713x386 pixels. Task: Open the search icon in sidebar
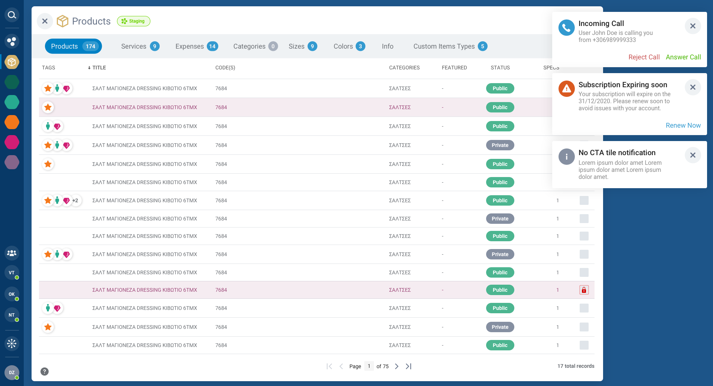coord(12,15)
